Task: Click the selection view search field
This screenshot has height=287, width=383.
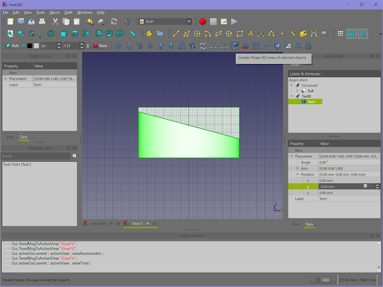Action: pos(35,156)
